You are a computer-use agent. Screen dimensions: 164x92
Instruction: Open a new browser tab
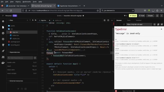tap(84, 6)
